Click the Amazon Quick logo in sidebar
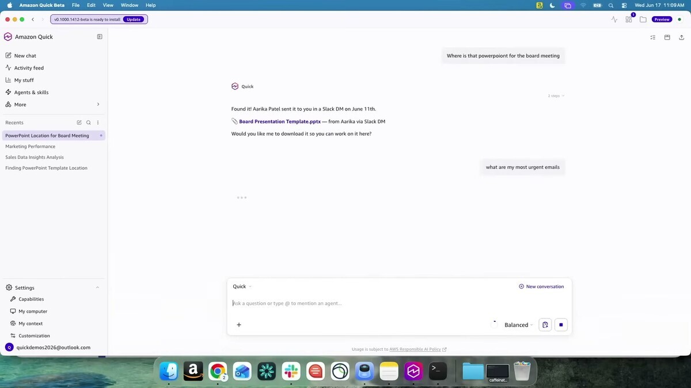The image size is (691, 388). pyautogui.click(x=8, y=37)
